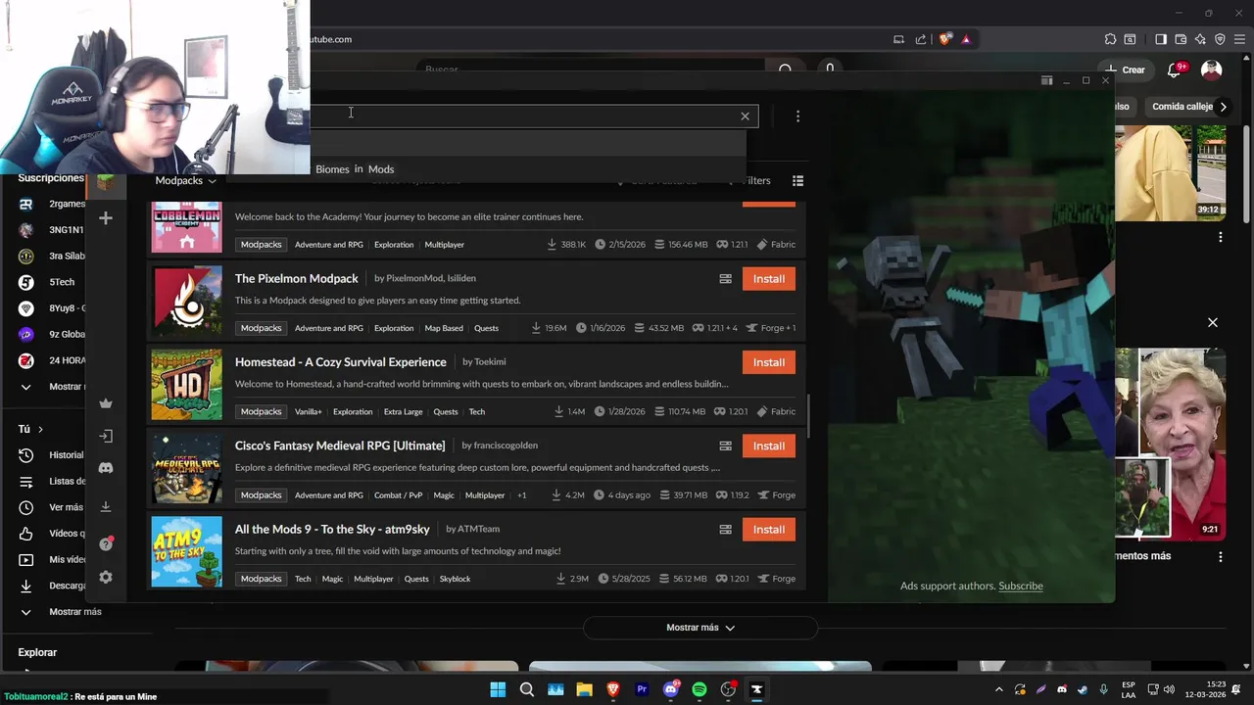Expand the +1 tags on Cisco's Fantasy
Image resolution: width=1254 pixels, height=705 pixels.
[x=521, y=495]
